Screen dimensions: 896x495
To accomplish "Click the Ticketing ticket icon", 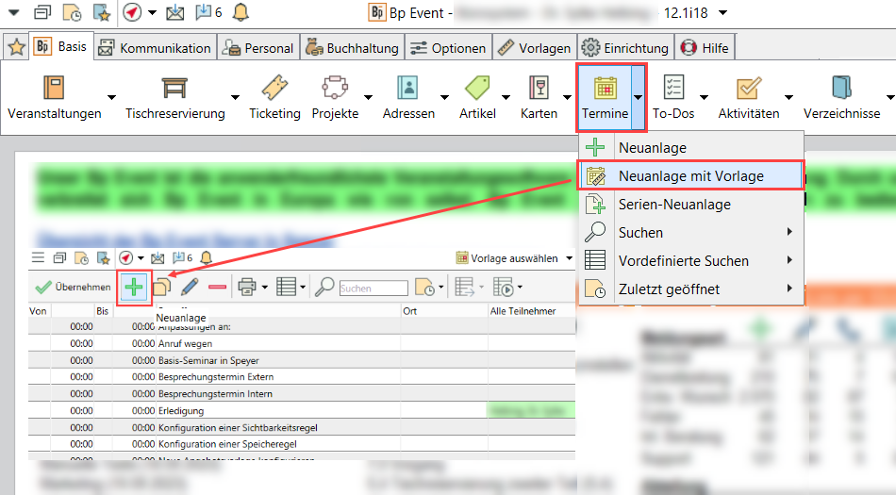I will [274, 89].
